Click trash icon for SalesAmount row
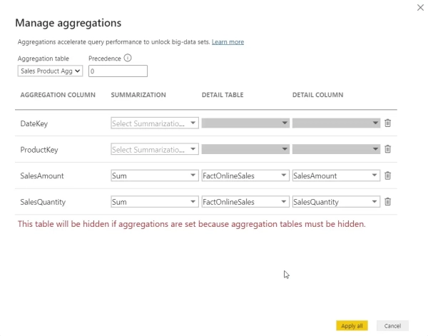428x336 pixels. (388, 175)
